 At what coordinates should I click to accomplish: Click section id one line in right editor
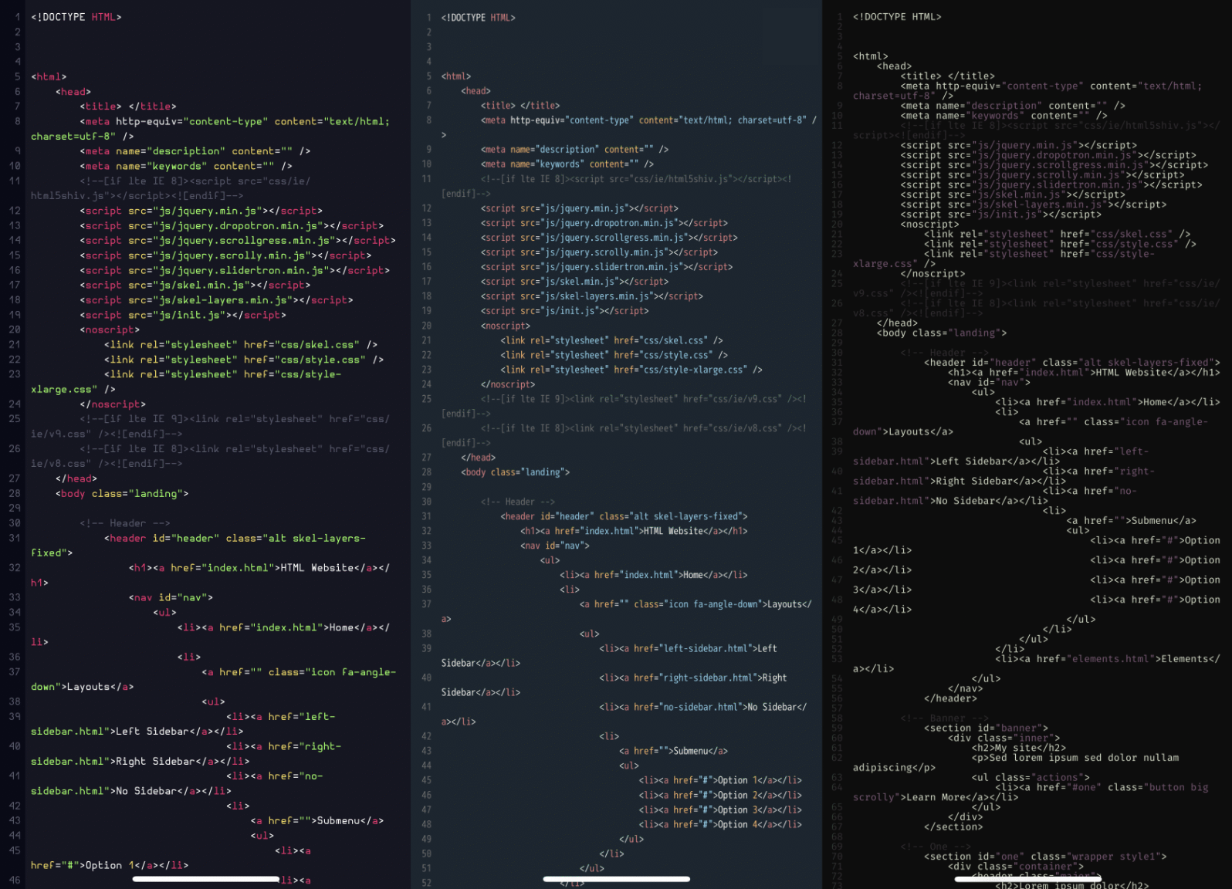pos(1045,857)
